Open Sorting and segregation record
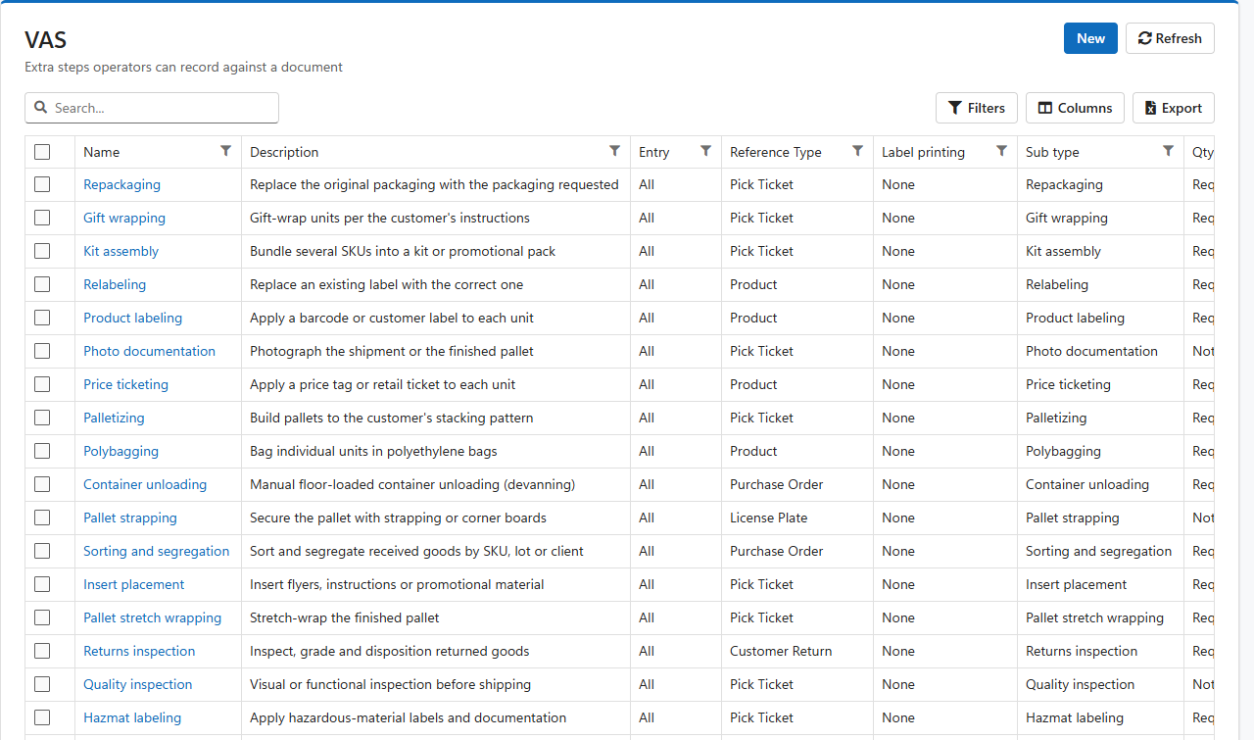Image resolution: width=1254 pixels, height=740 pixels. coord(156,551)
